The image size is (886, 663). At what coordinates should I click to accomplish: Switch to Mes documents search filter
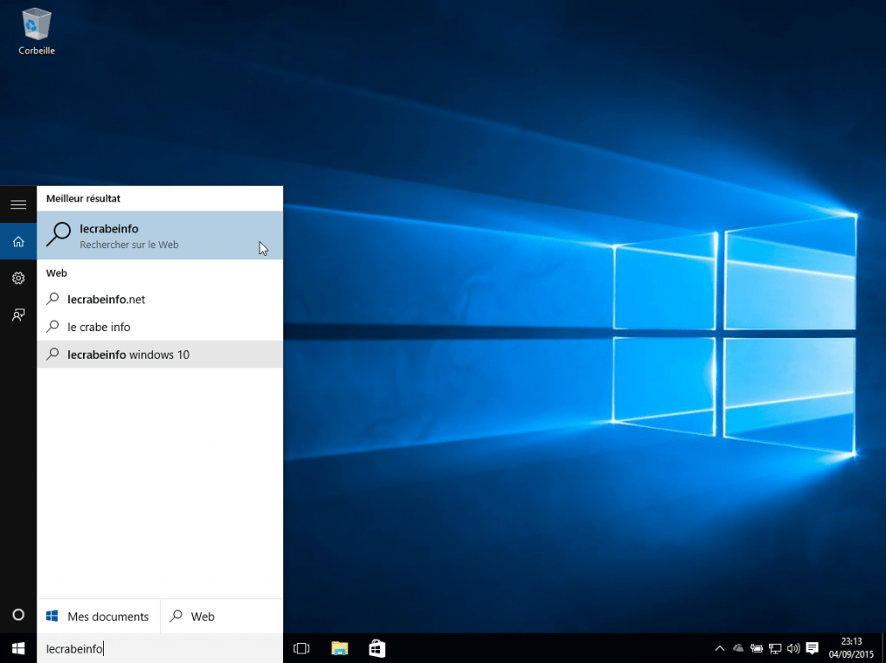pos(99,616)
